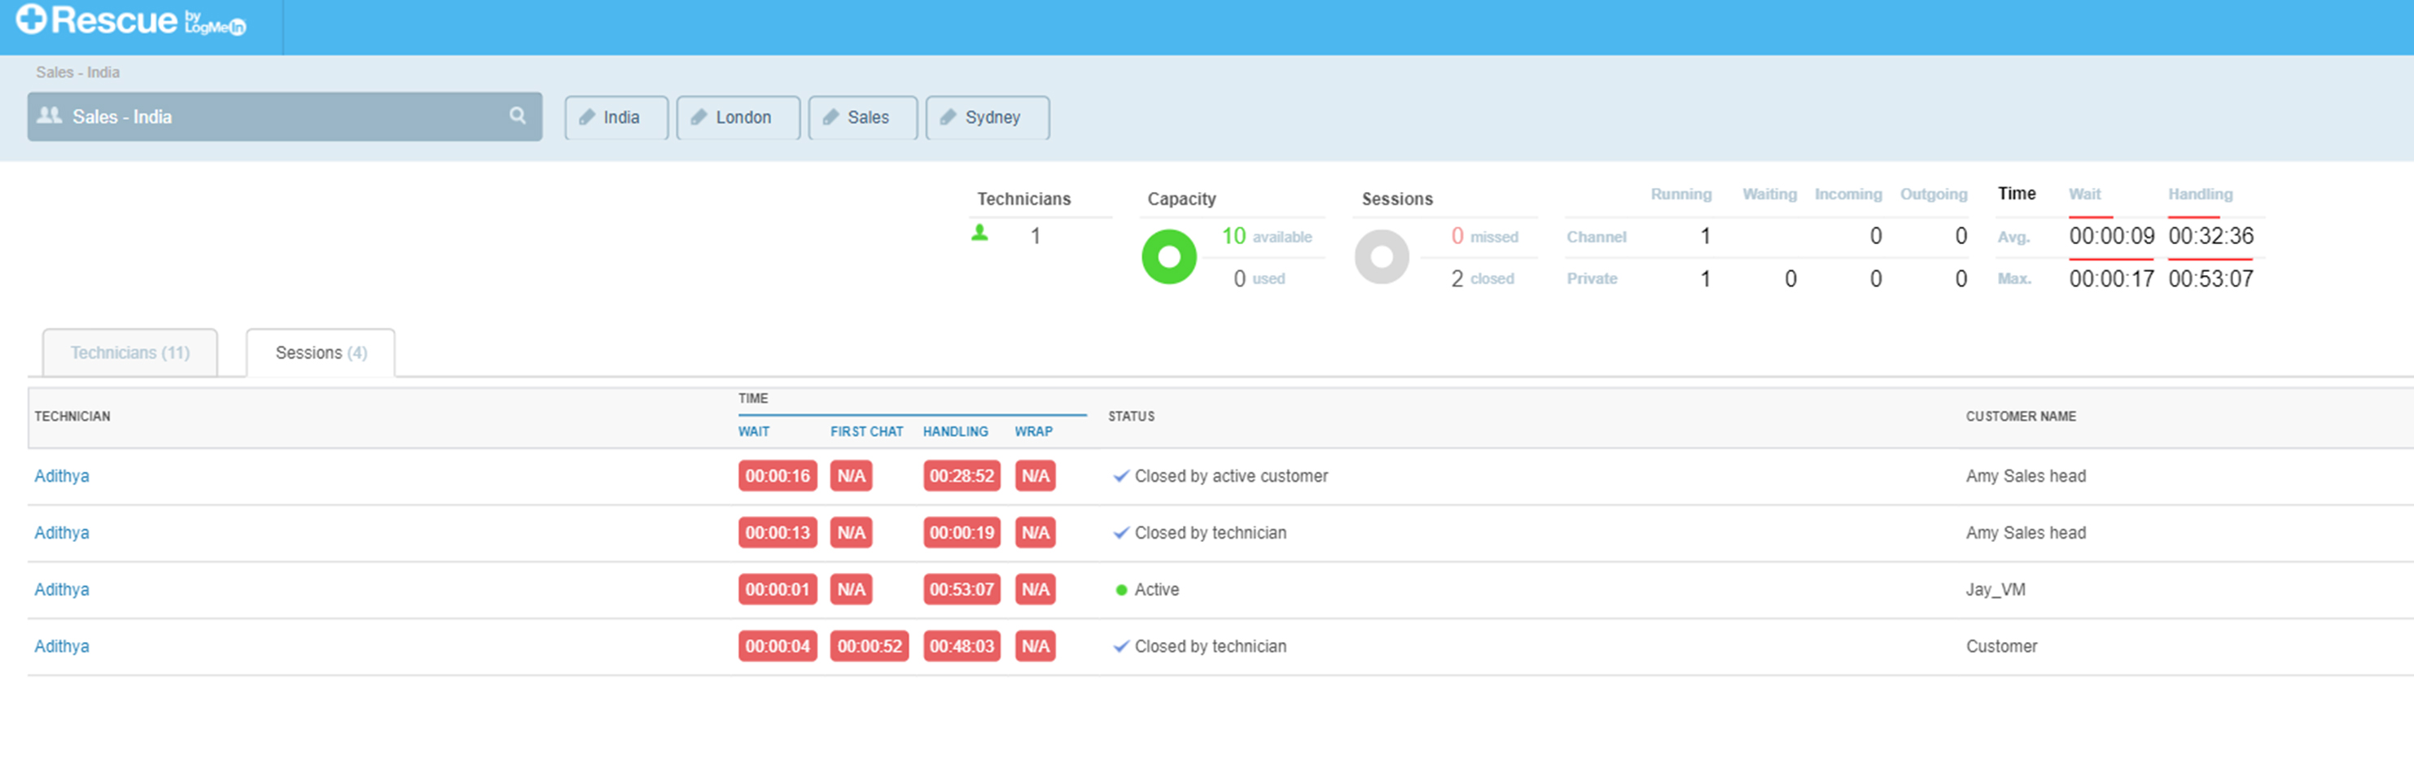The image size is (2414, 769).
Task: Click the tag icon on India button
Action: pyautogui.click(x=587, y=117)
